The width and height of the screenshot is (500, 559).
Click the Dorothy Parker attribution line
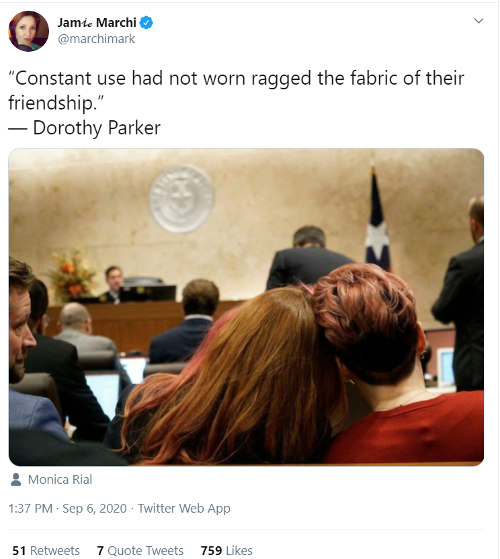[x=85, y=128]
